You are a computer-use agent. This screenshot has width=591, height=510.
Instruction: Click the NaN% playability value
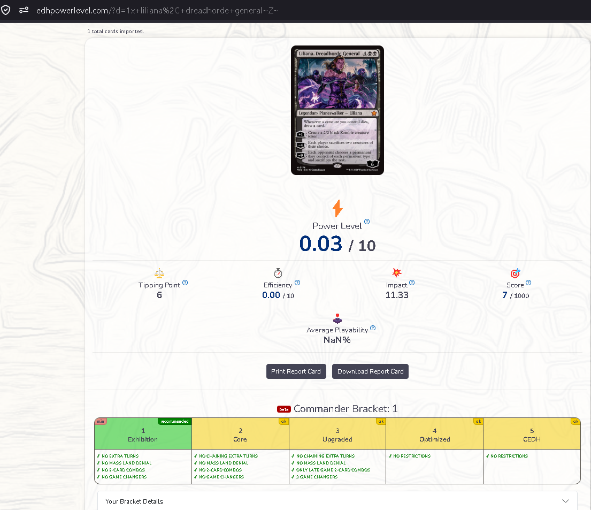click(337, 340)
